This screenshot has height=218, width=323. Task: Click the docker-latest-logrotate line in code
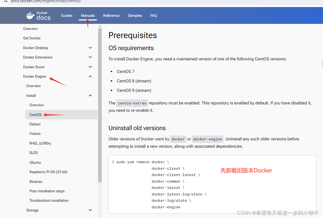point(179,194)
